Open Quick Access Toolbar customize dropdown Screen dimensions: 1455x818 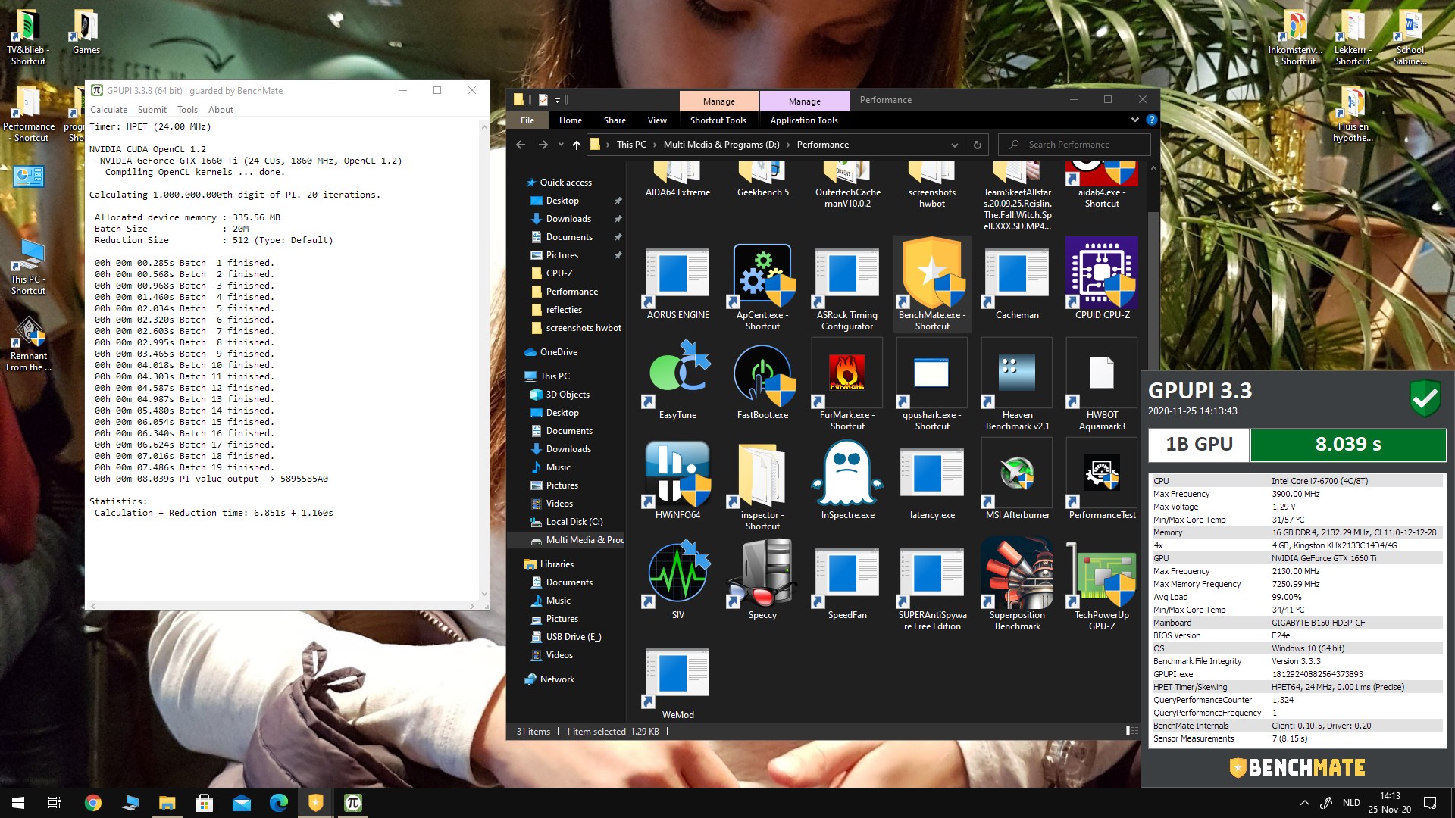557,100
